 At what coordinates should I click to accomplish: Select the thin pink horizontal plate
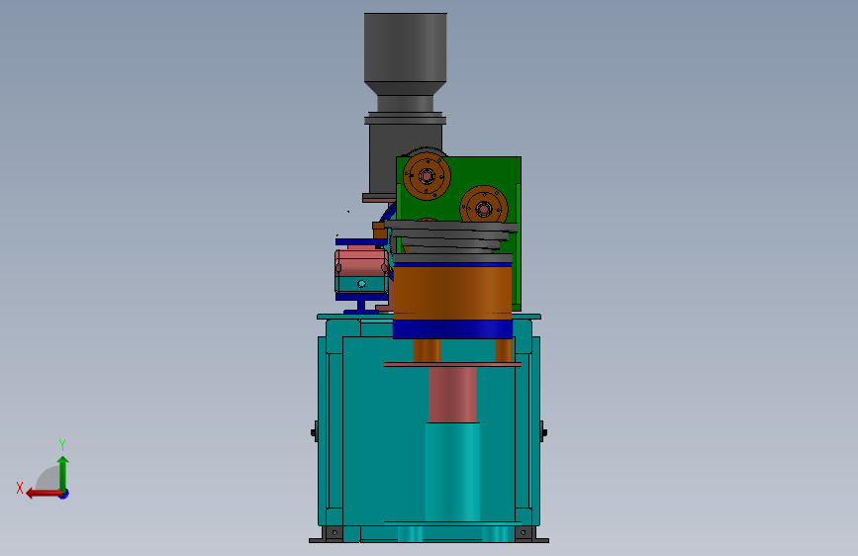452,364
